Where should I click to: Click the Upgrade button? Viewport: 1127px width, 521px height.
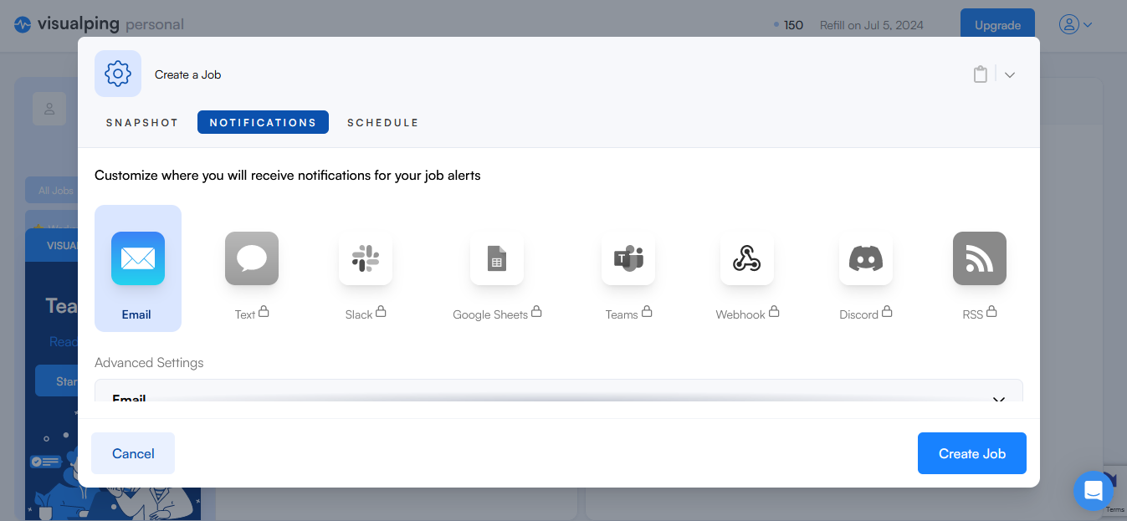997,25
